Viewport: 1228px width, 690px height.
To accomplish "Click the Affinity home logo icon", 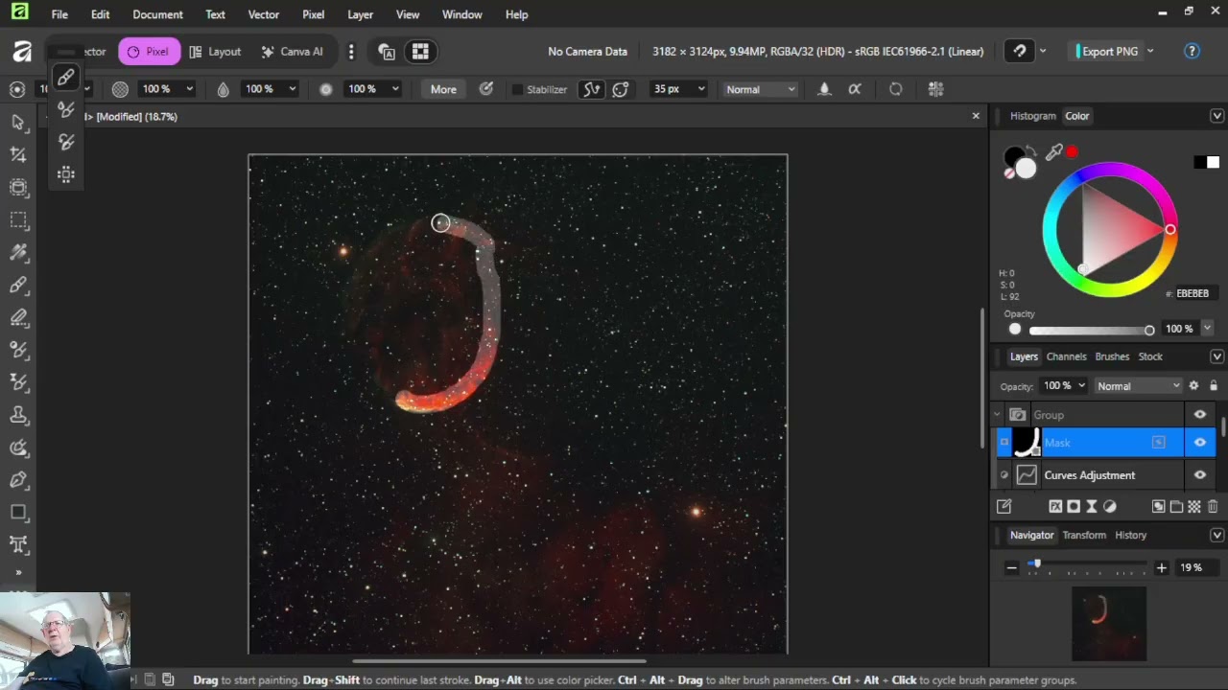I will pos(21,52).
